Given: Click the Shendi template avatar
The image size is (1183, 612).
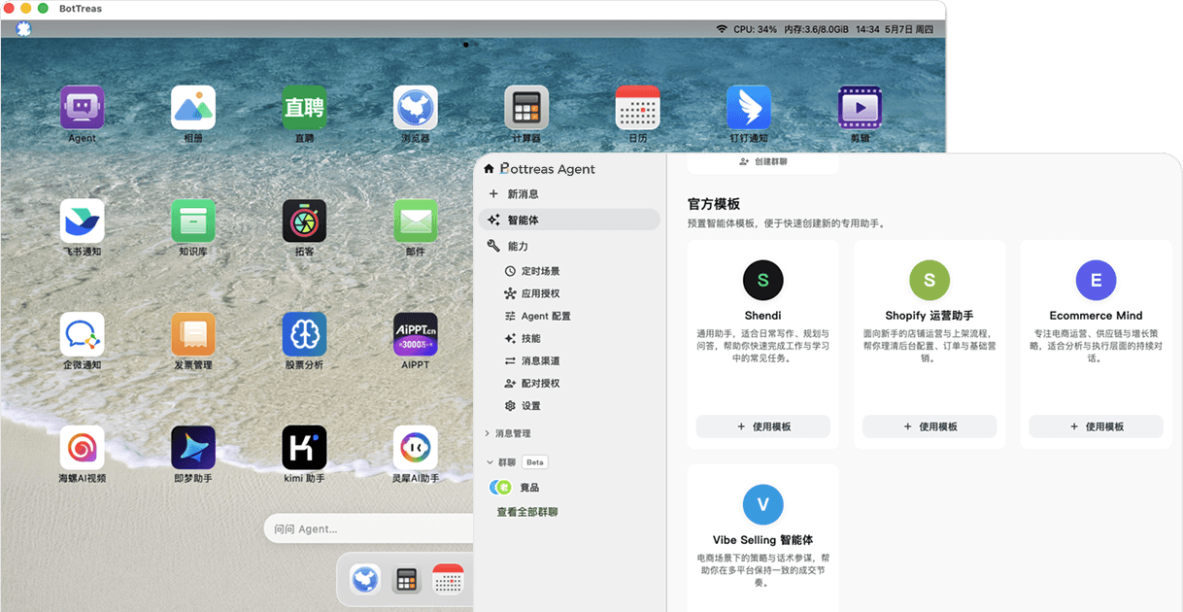Looking at the screenshot, I should pos(762,280).
